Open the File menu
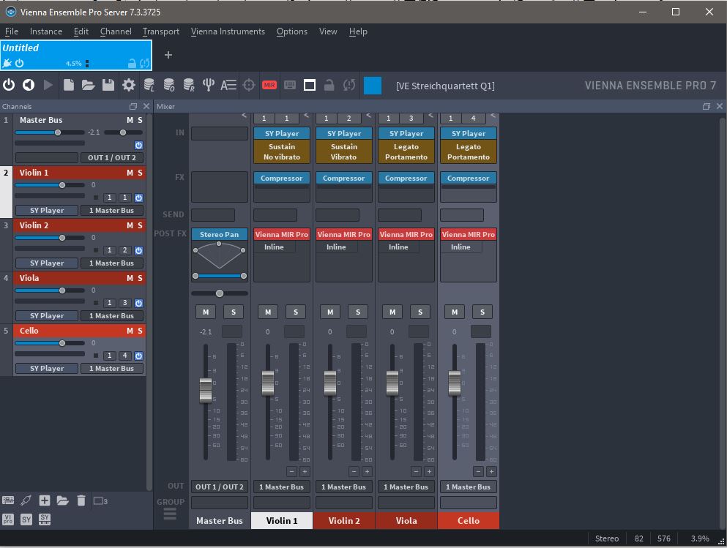The height and width of the screenshot is (548, 727). coord(12,31)
